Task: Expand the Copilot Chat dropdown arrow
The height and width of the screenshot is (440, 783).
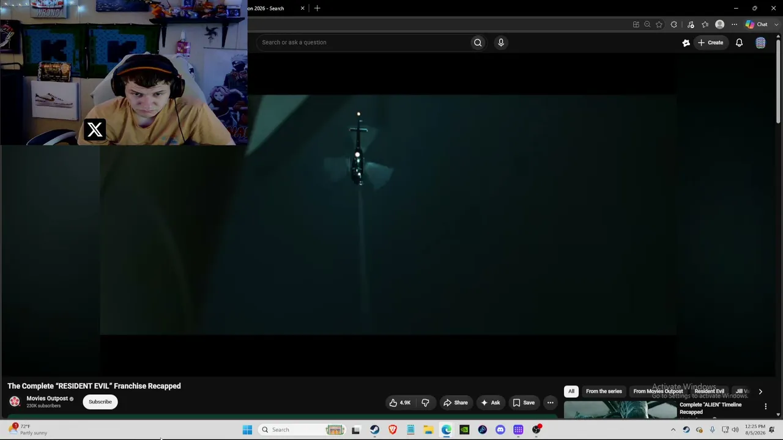Action: 776,24
